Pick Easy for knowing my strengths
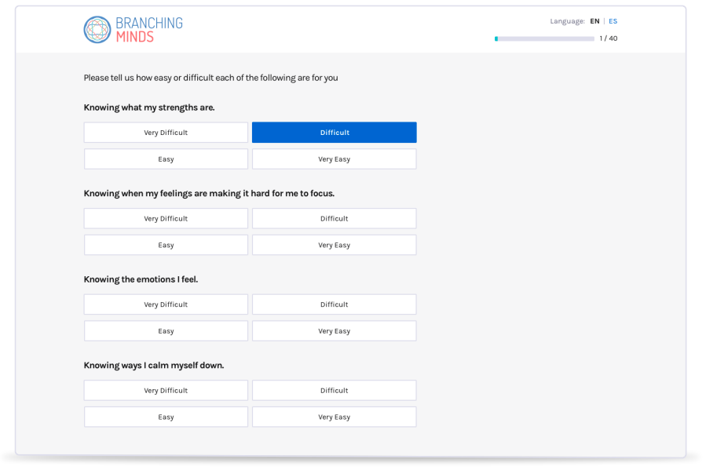 166,159
